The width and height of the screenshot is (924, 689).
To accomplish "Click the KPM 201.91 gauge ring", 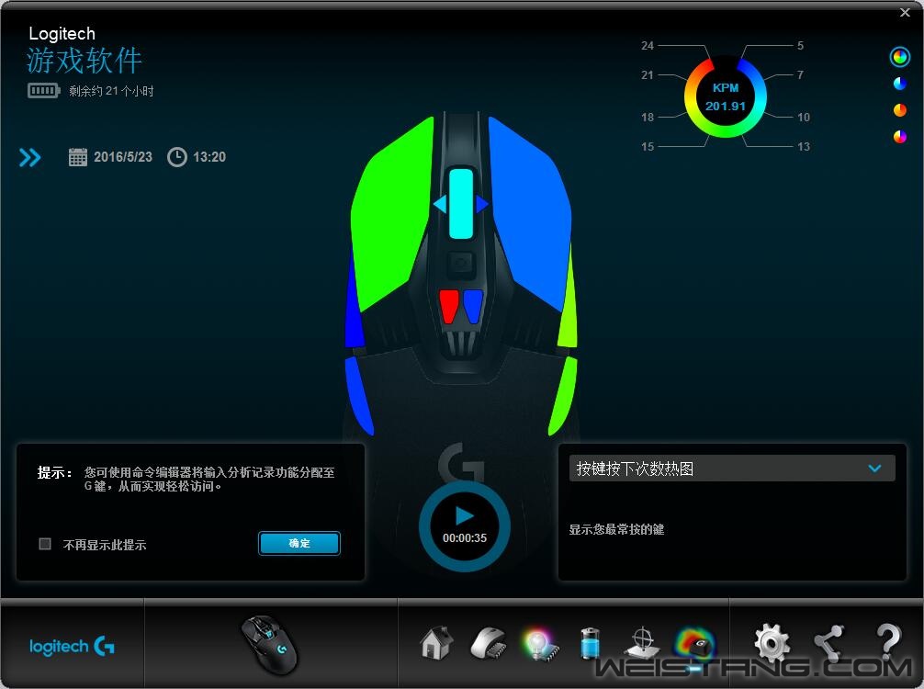I will click(726, 96).
